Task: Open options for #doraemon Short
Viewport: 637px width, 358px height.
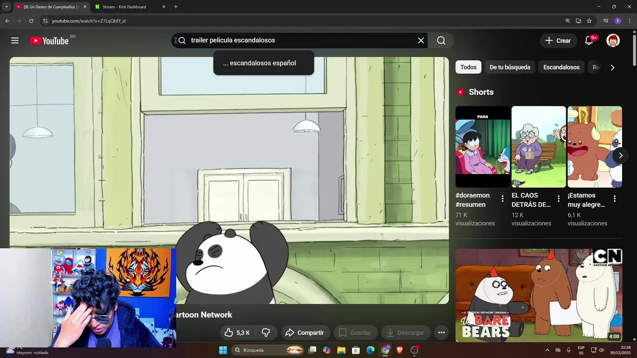Action: pyautogui.click(x=503, y=199)
